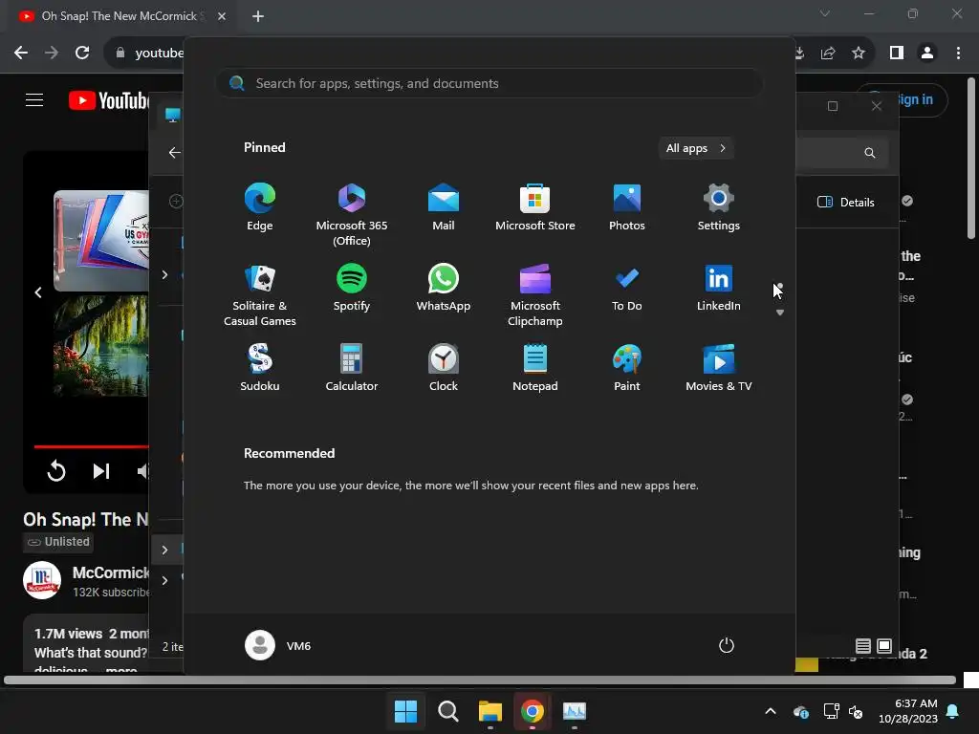Click the File Explorer search icon

[x=870, y=153]
